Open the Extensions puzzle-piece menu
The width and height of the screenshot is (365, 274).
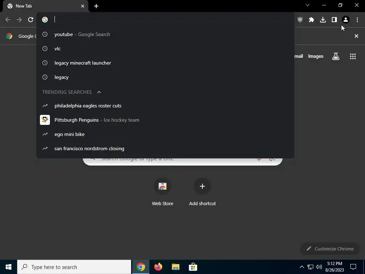point(312,20)
